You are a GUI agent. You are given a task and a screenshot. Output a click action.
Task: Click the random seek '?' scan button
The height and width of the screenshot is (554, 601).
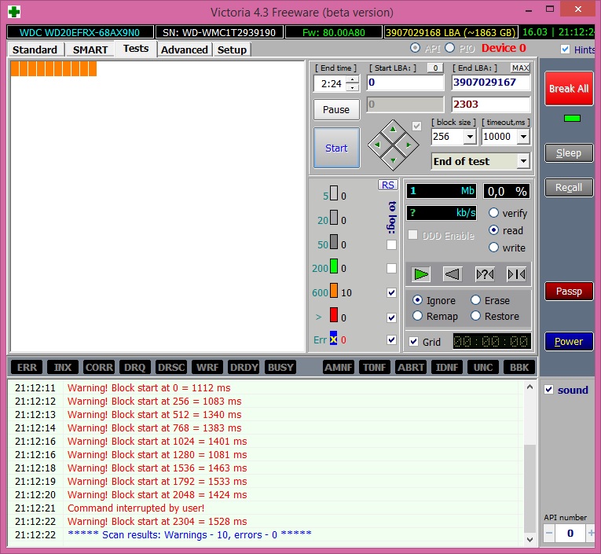(x=485, y=274)
